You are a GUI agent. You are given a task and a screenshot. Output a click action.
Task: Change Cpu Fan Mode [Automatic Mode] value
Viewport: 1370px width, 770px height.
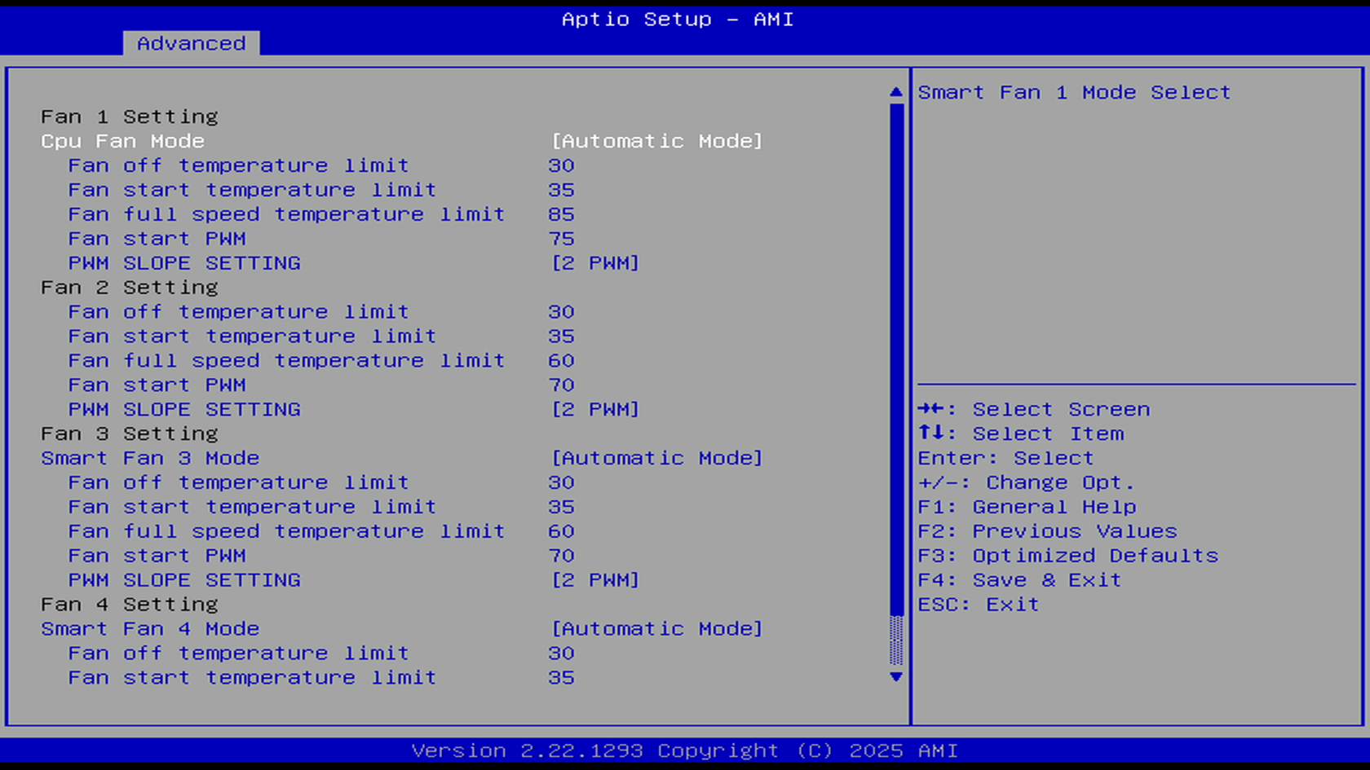coord(656,141)
